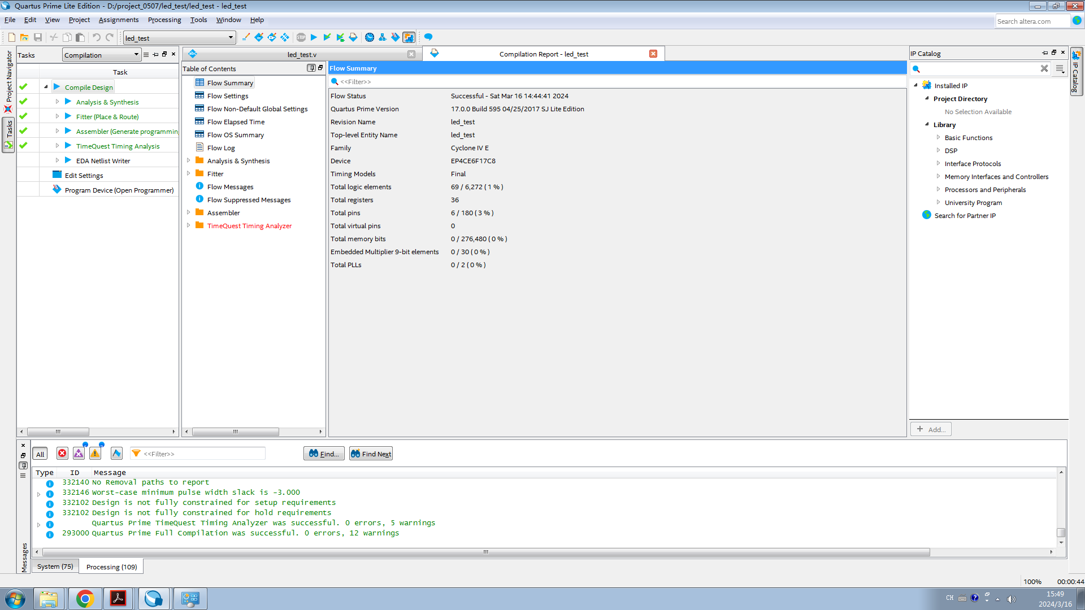
Task: Show error messages with red X filter
Action: (62, 454)
